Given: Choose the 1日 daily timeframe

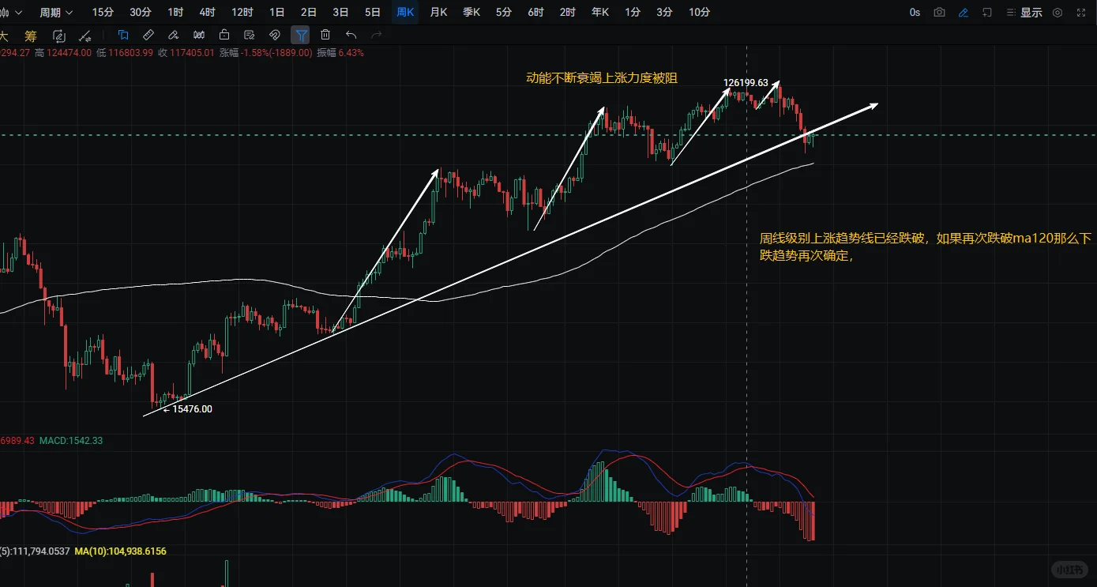Looking at the screenshot, I should [277, 12].
